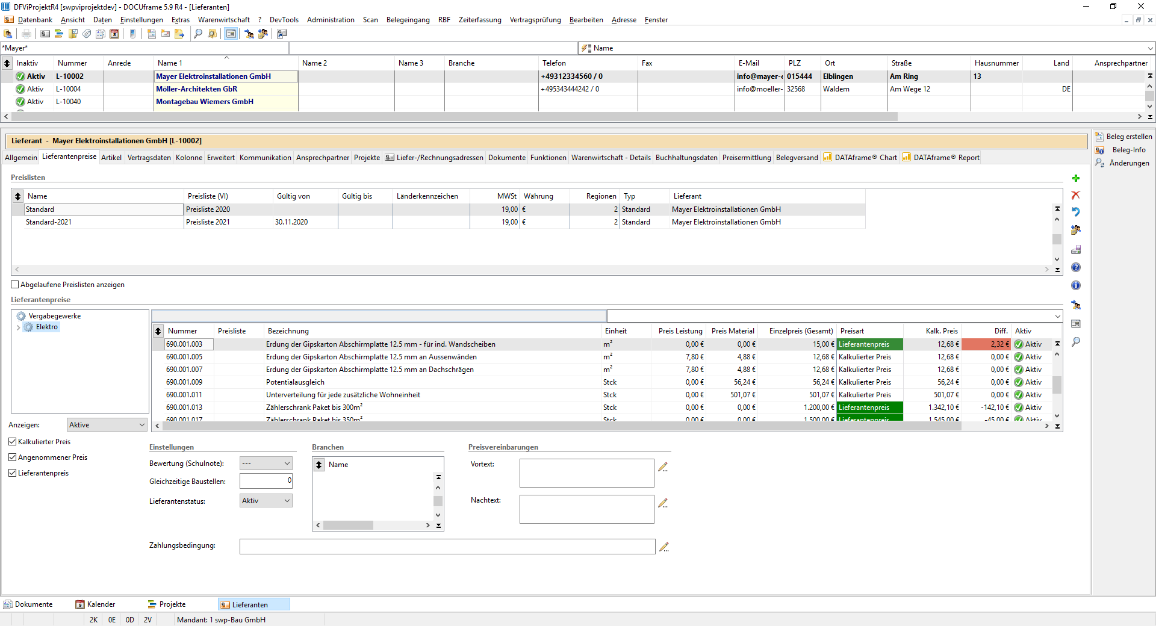Edit Vortext with the pencil icon
The height and width of the screenshot is (626, 1156).
(663, 467)
